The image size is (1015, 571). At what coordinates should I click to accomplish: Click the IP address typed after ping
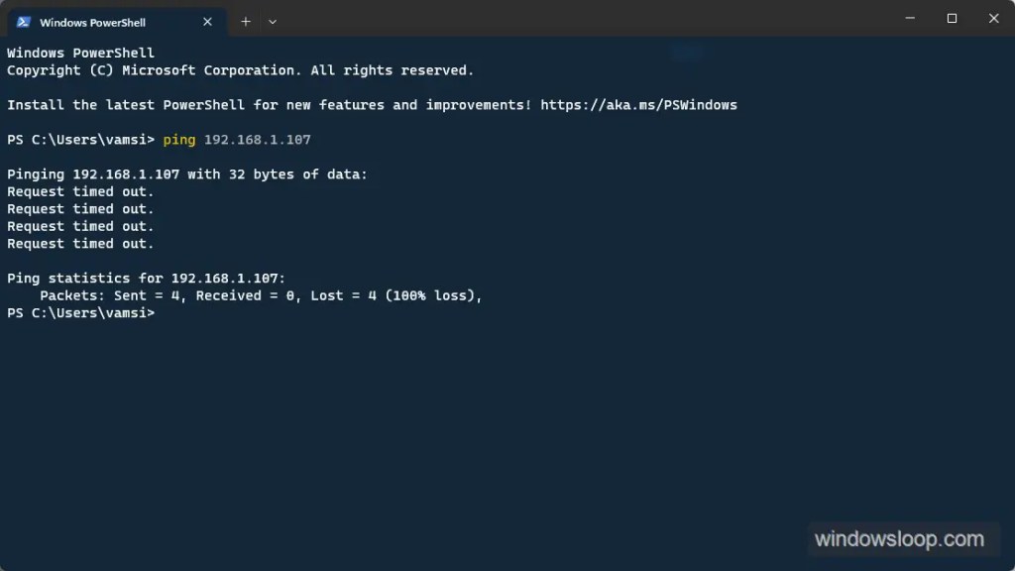coord(258,140)
